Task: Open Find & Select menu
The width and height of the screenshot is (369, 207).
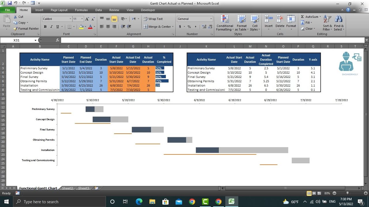Action: coord(339,23)
